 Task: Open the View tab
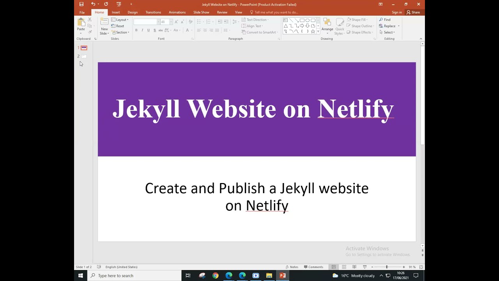pos(239,12)
